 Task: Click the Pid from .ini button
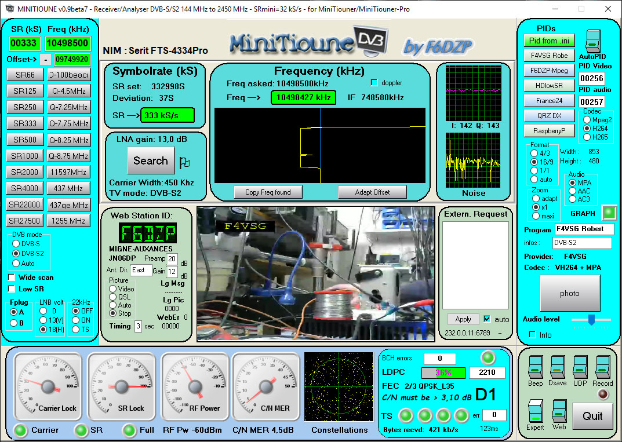(x=549, y=41)
